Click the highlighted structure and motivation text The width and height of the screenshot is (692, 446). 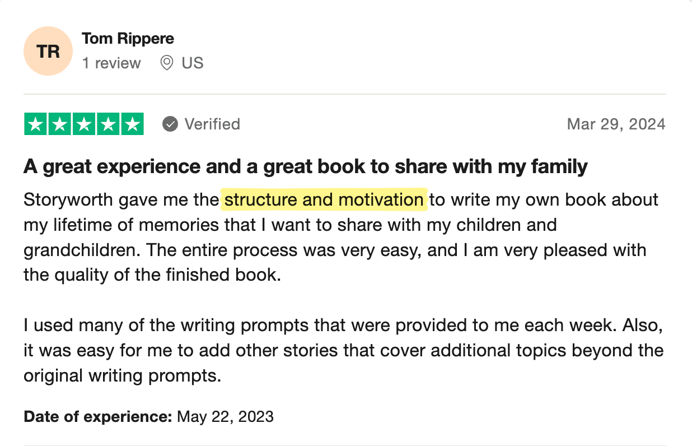[324, 199]
